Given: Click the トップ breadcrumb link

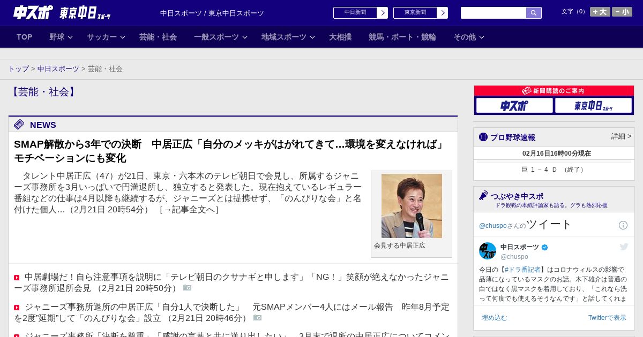Looking at the screenshot, I should [19, 69].
